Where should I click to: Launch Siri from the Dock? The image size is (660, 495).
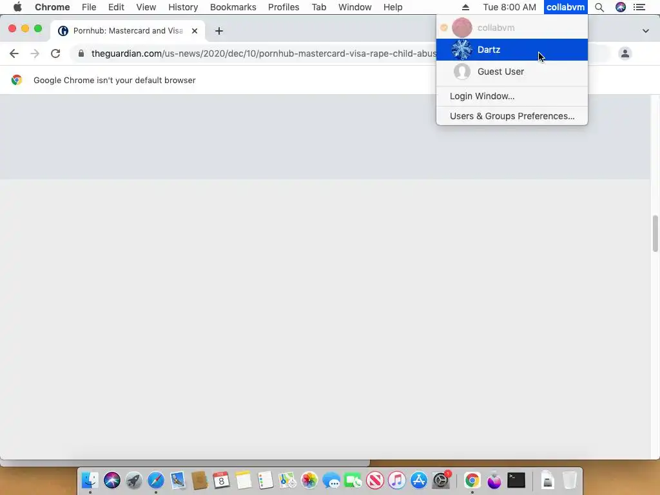[112, 480]
